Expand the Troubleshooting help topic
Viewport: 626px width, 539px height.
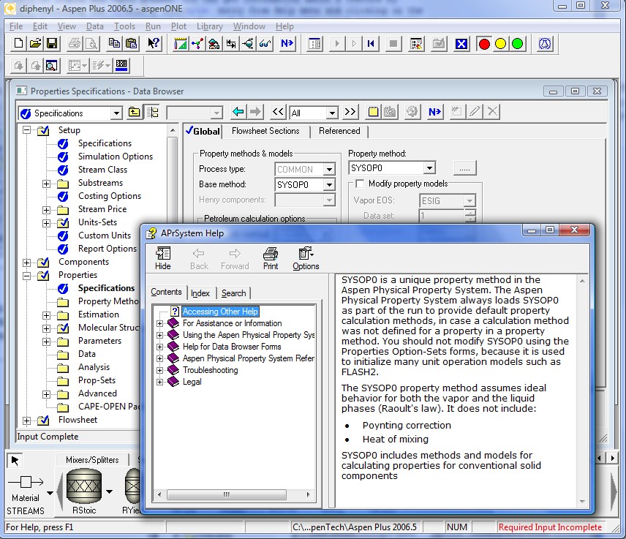point(160,370)
